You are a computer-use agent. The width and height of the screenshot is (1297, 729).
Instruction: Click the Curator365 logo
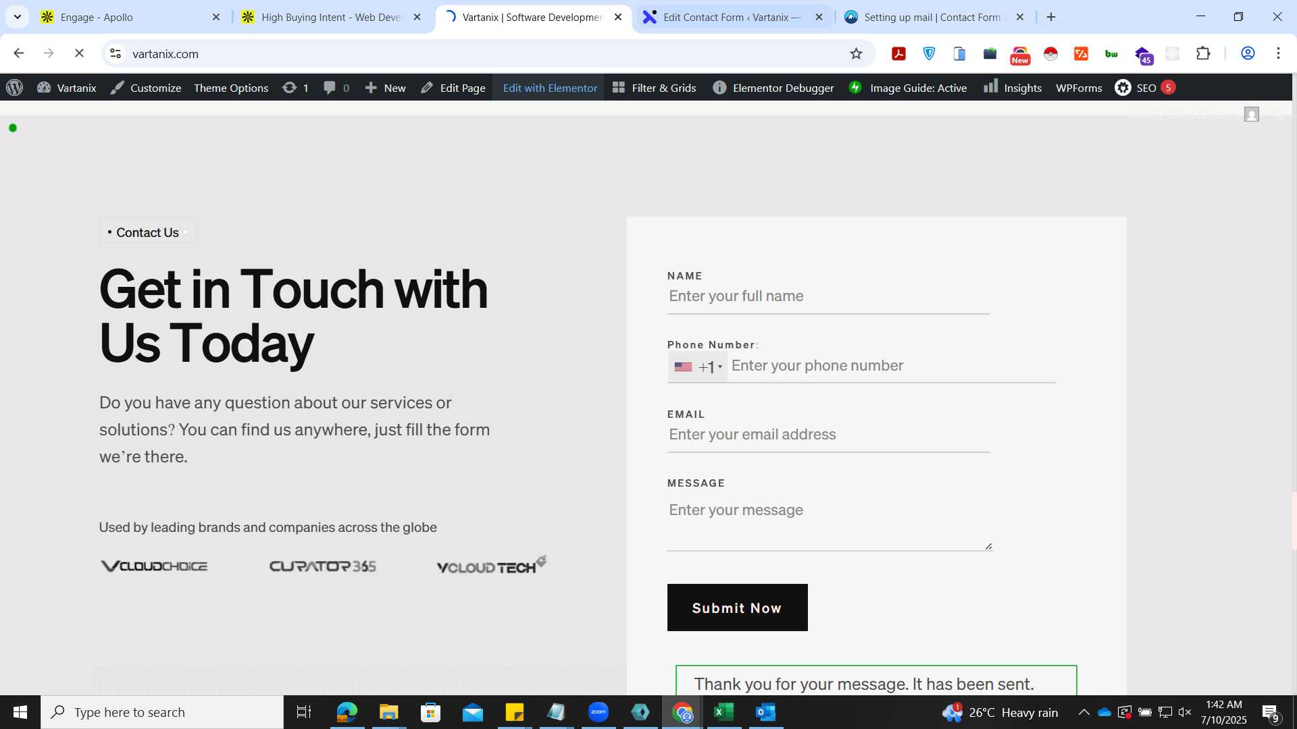(323, 566)
